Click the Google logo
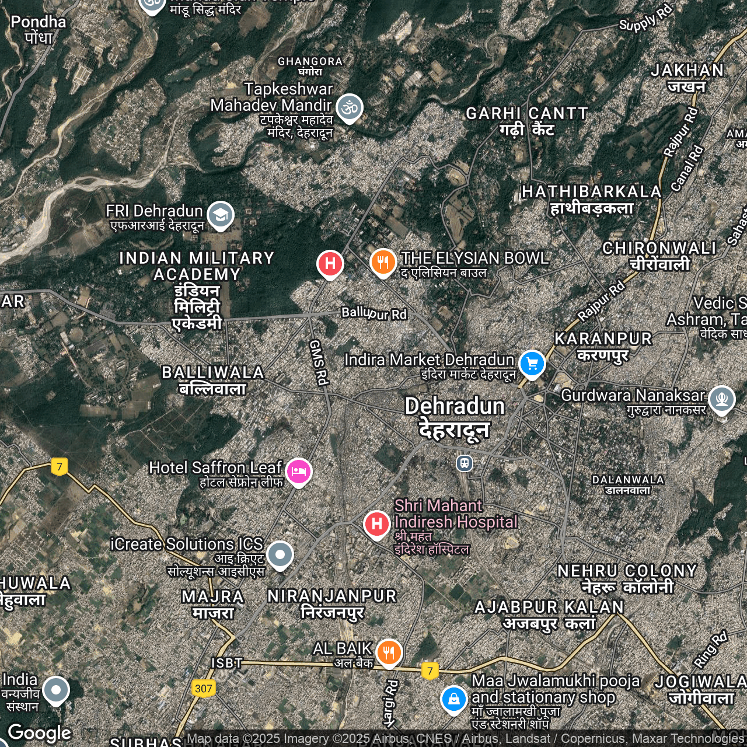Image resolution: width=747 pixels, height=747 pixels. [39, 733]
